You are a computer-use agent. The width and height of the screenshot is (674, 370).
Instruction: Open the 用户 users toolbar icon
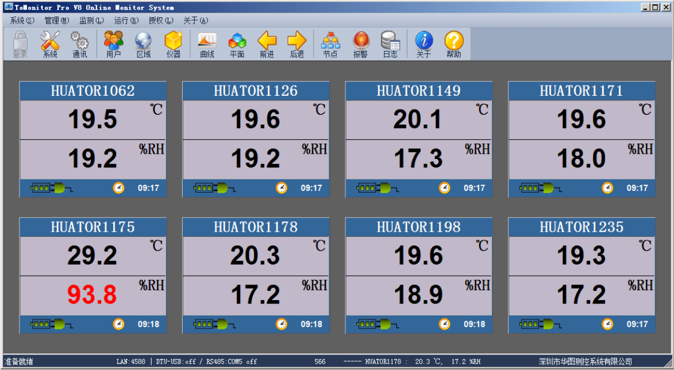114,44
